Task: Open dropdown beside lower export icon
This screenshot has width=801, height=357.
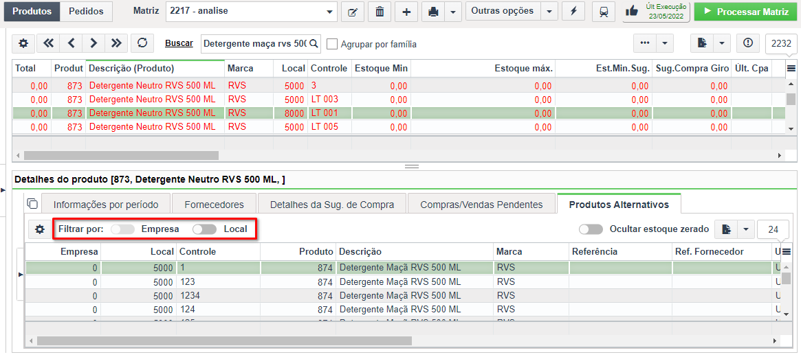Action: [745, 229]
